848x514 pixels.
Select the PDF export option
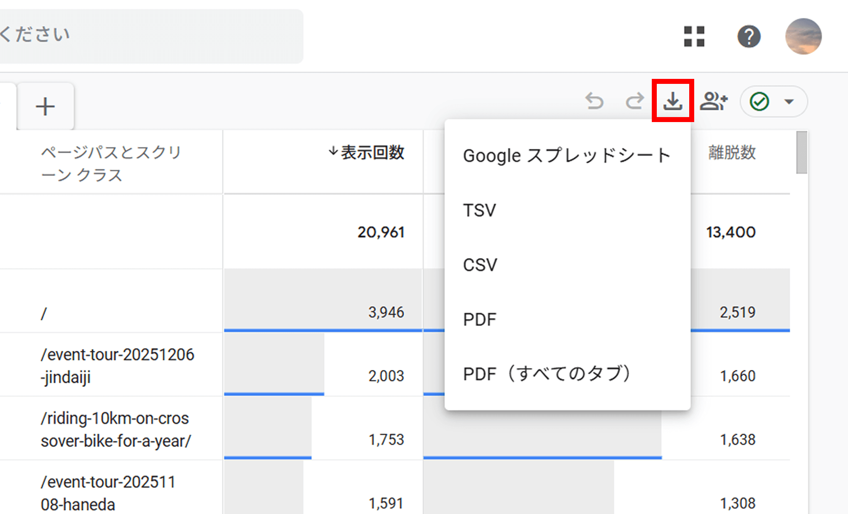479,319
